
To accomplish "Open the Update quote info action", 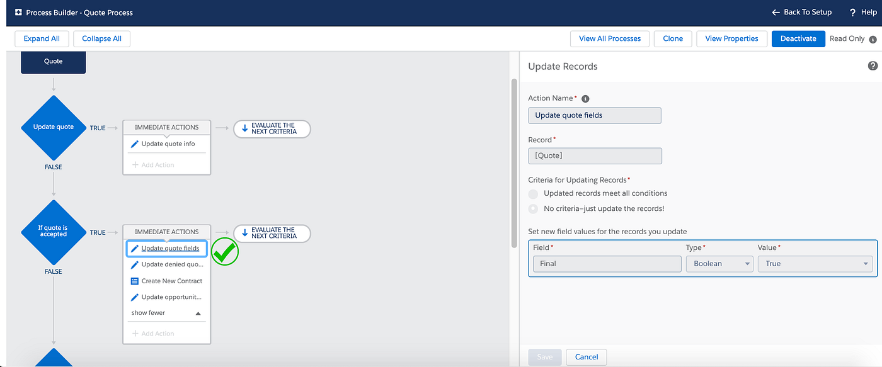I will pos(167,144).
